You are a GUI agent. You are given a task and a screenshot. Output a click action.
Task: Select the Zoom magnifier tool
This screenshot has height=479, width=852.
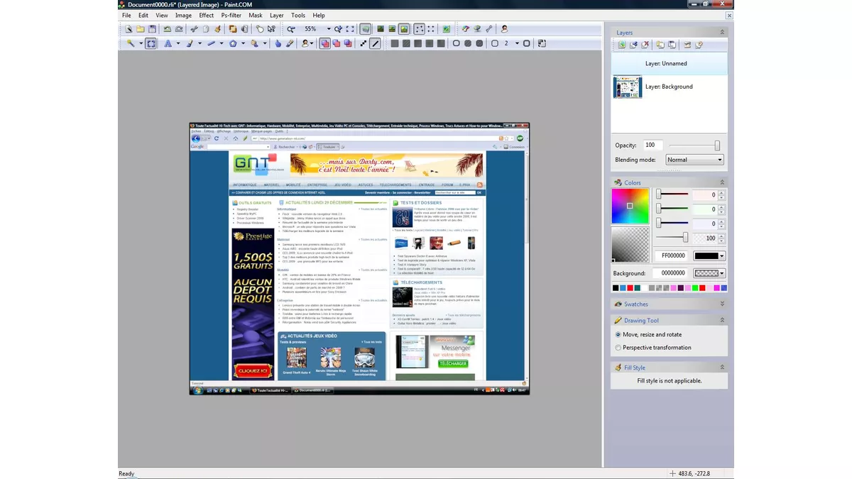tap(293, 29)
